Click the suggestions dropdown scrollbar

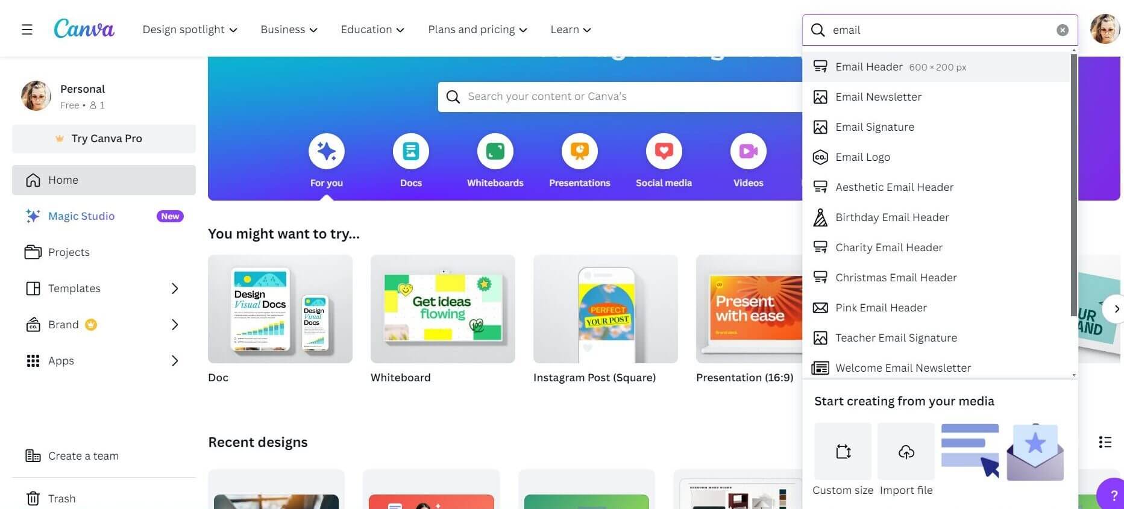point(1074,184)
